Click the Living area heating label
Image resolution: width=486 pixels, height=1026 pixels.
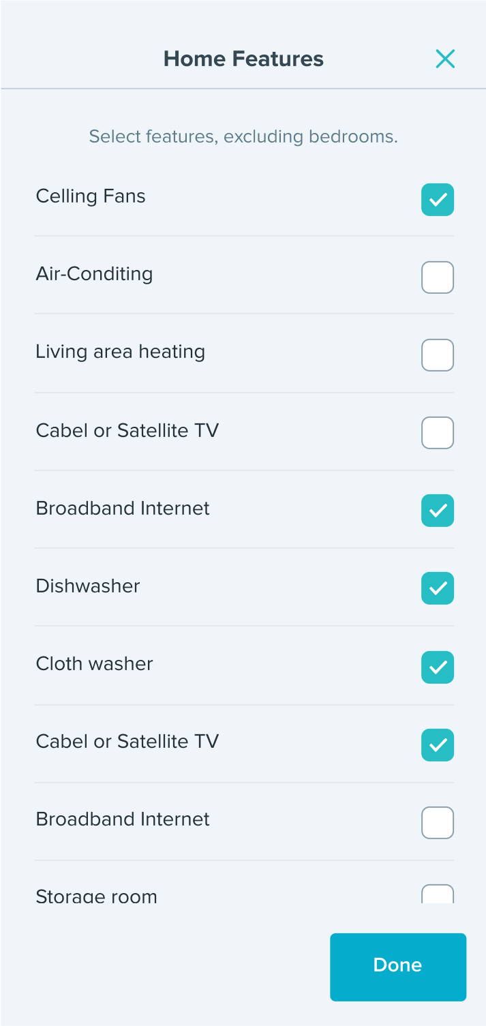point(120,352)
